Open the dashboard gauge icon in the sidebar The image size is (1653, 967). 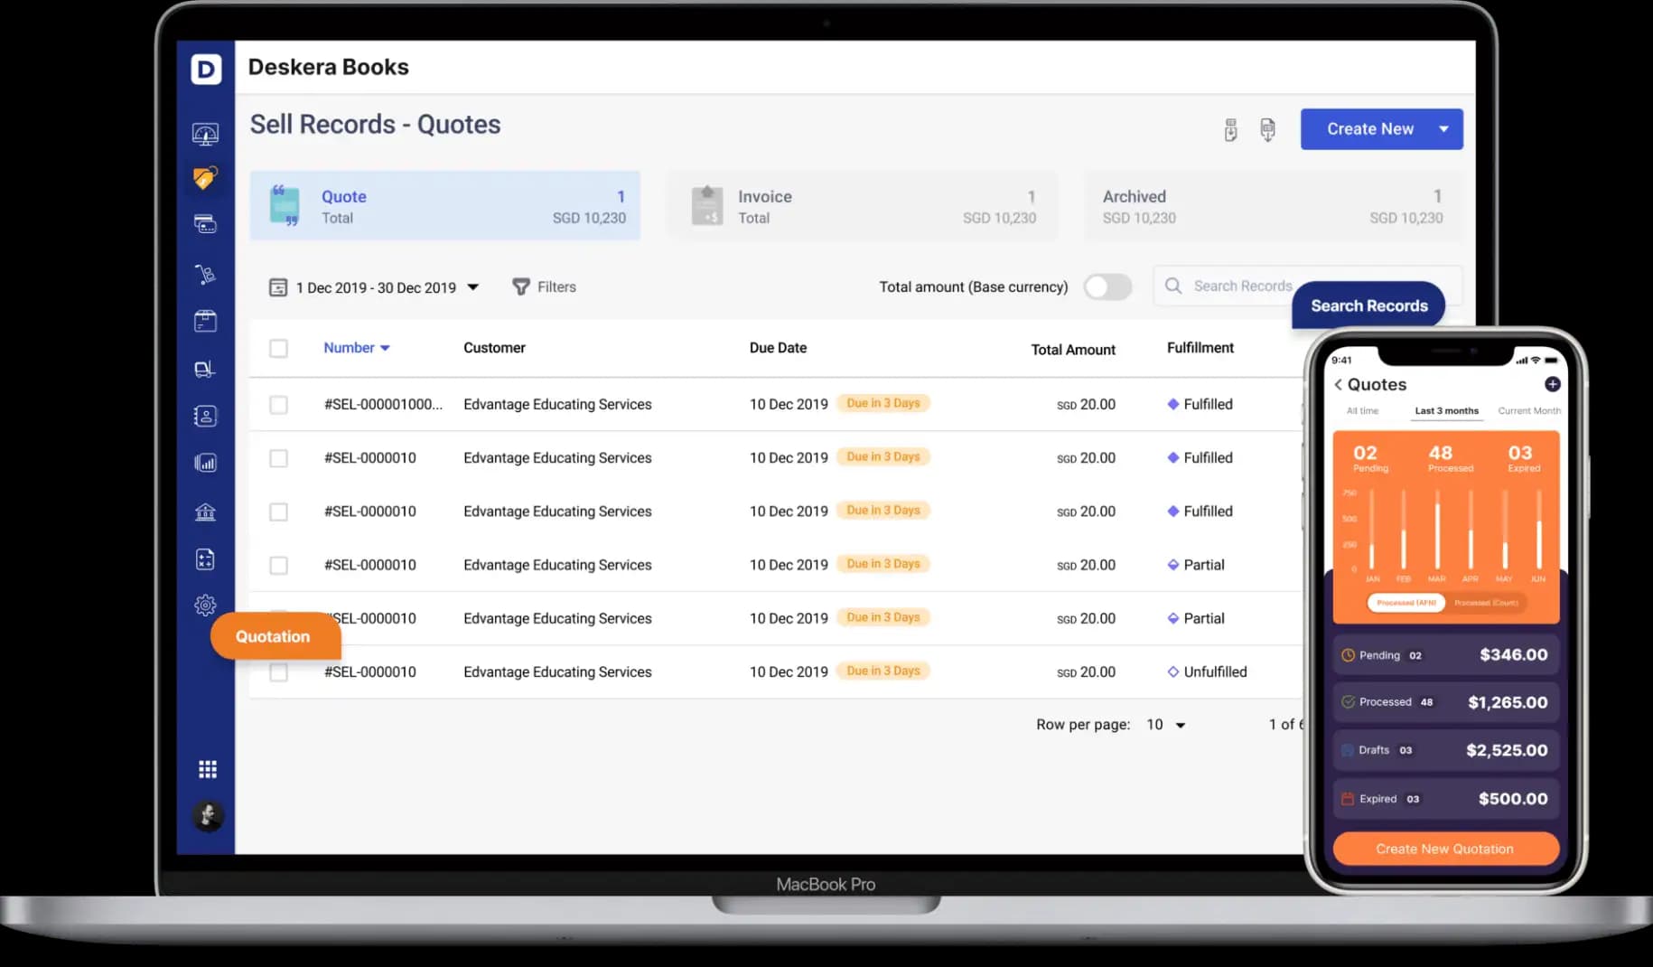pos(206,135)
